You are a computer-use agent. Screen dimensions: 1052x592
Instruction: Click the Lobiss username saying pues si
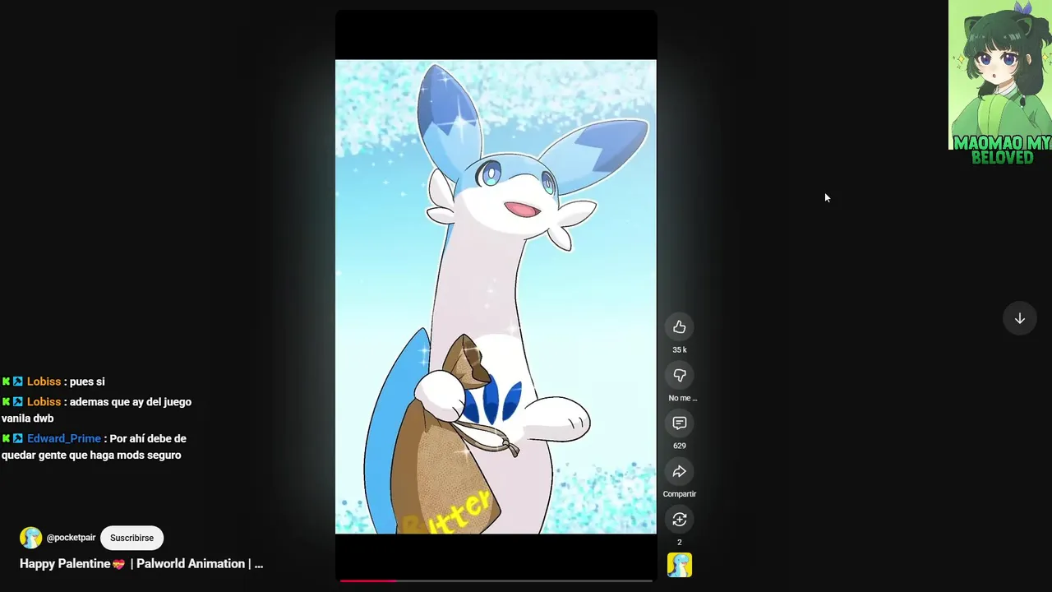tap(44, 382)
